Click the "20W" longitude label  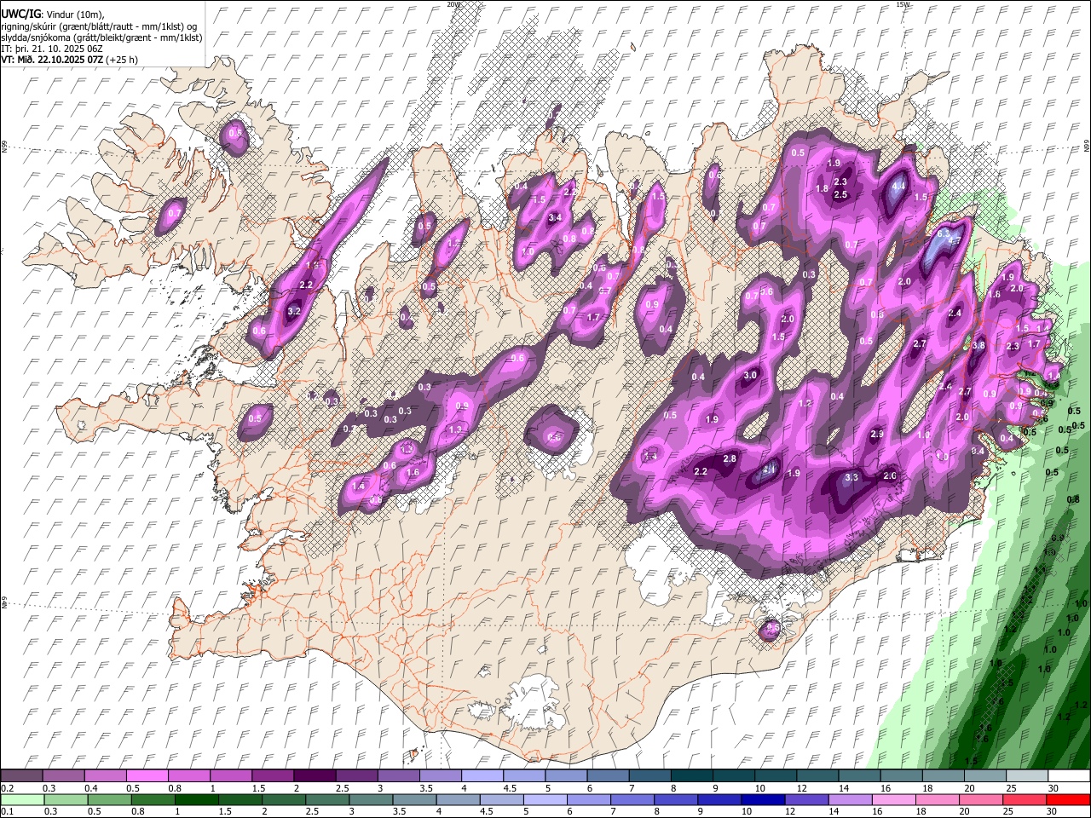pos(453,4)
